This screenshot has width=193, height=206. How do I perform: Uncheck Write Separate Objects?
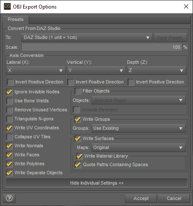9,173
